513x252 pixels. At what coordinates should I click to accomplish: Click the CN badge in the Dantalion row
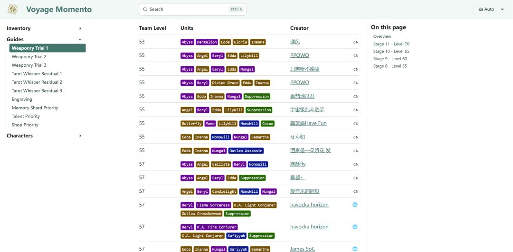[x=356, y=42]
